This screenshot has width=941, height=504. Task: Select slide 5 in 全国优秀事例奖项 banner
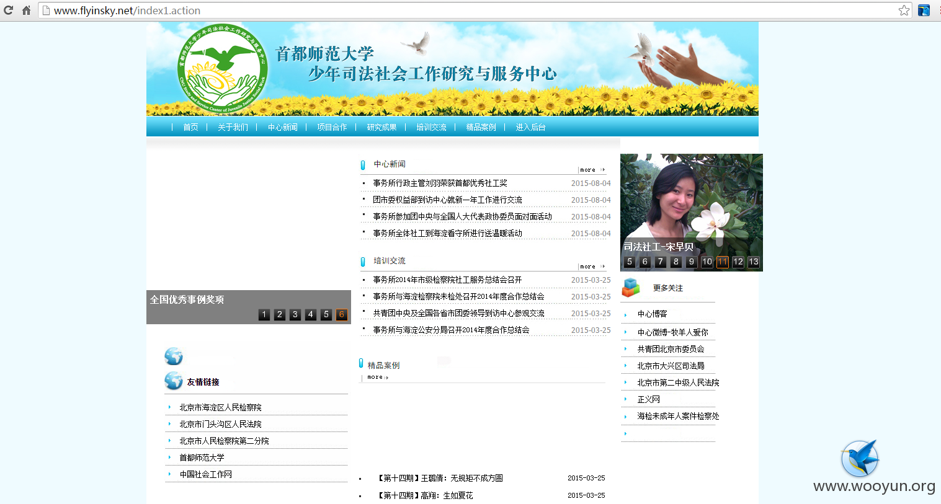coord(326,314)
